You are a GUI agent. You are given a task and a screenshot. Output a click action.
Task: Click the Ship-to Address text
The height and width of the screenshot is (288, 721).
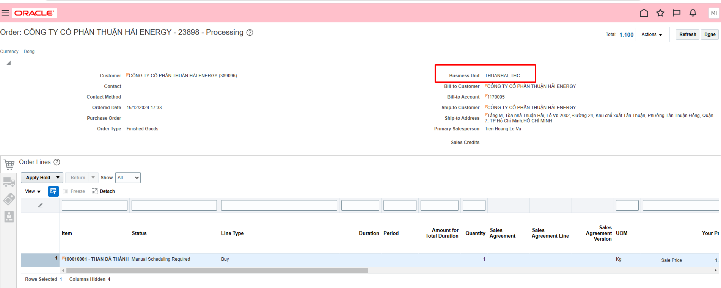599,118
